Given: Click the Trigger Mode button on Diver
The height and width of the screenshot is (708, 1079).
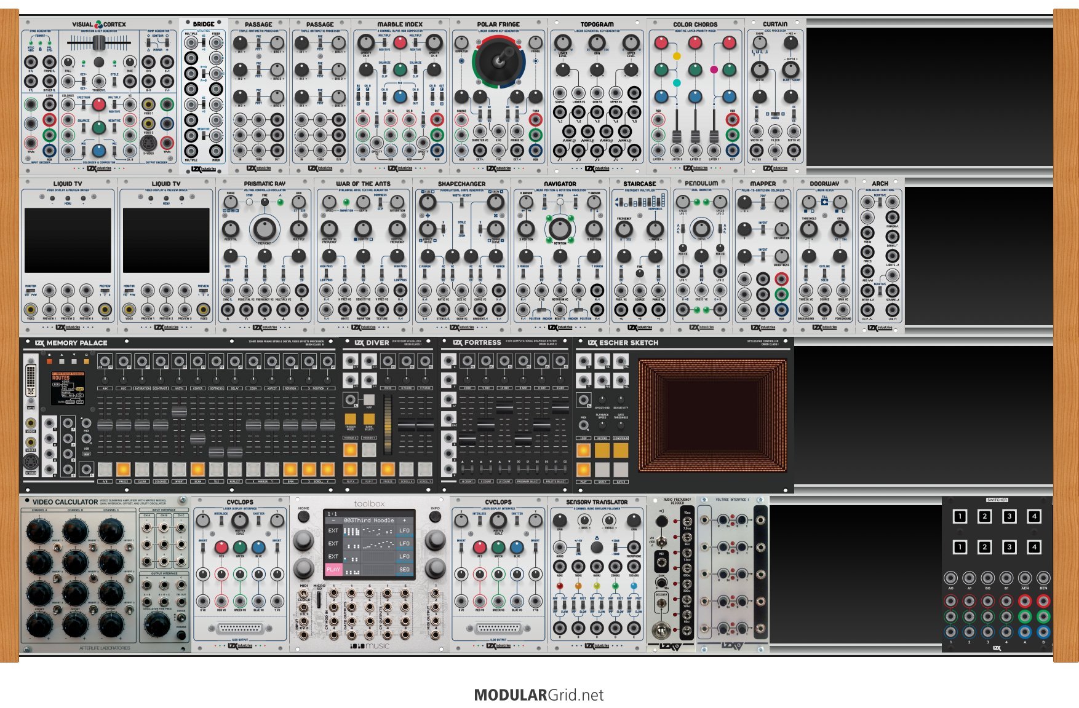Looking at the screenshot, I should point(350,419).
